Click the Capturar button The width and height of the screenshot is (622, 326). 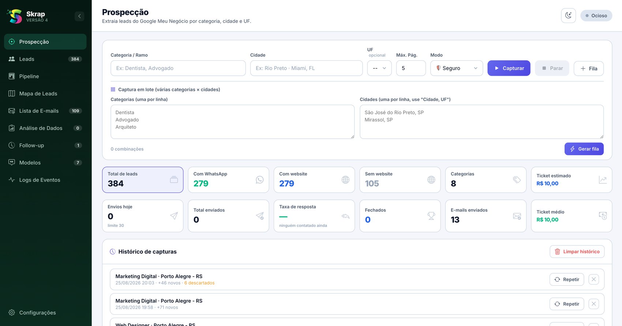509,68
